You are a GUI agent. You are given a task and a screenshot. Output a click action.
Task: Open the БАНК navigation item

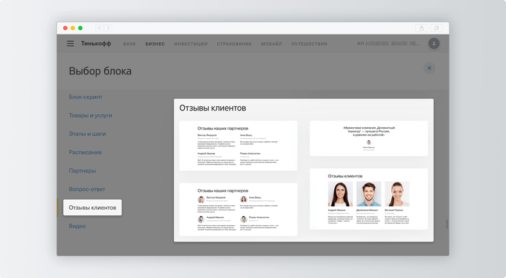coord(130,44)
